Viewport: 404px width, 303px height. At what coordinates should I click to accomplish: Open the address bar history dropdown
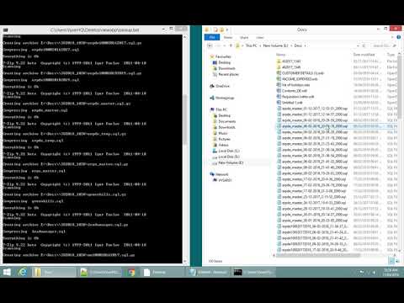click(x=358, y=45)
